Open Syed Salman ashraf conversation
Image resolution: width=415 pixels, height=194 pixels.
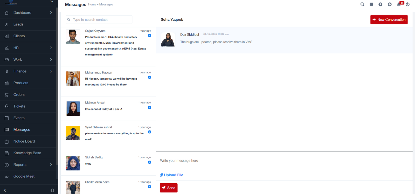[108, 136]
